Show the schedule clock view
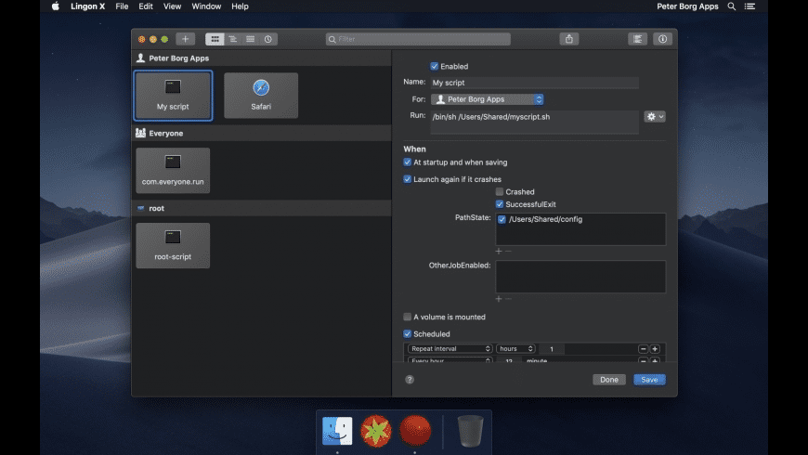Screen dimensions: 808x455 tap(268, 39)
